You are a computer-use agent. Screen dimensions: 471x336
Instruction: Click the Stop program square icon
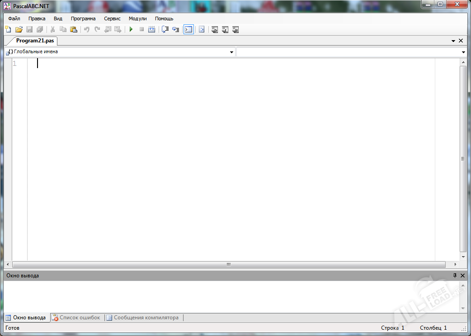(x=141, y=29)
